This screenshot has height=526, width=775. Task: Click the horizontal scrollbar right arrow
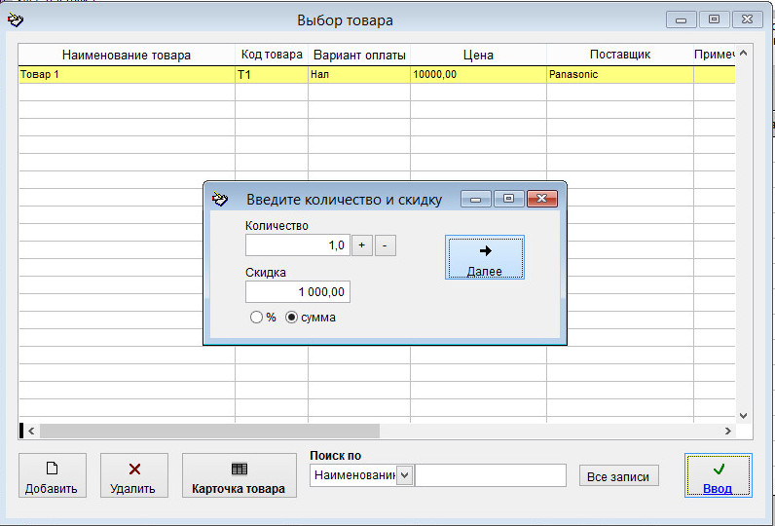click(x=728, y=432)
